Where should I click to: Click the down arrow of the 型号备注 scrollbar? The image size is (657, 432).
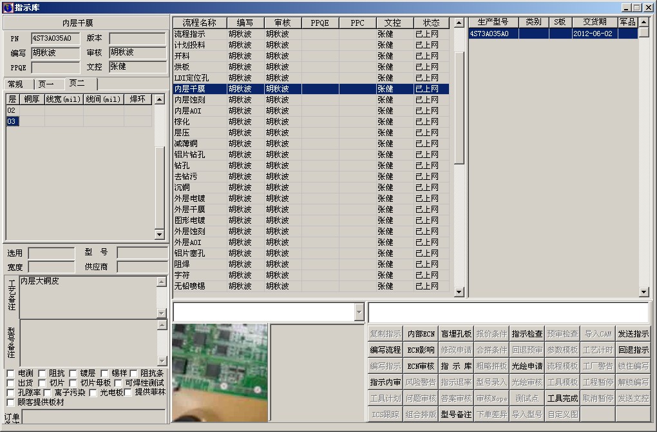pyautogui.click(x=162, y=360)
